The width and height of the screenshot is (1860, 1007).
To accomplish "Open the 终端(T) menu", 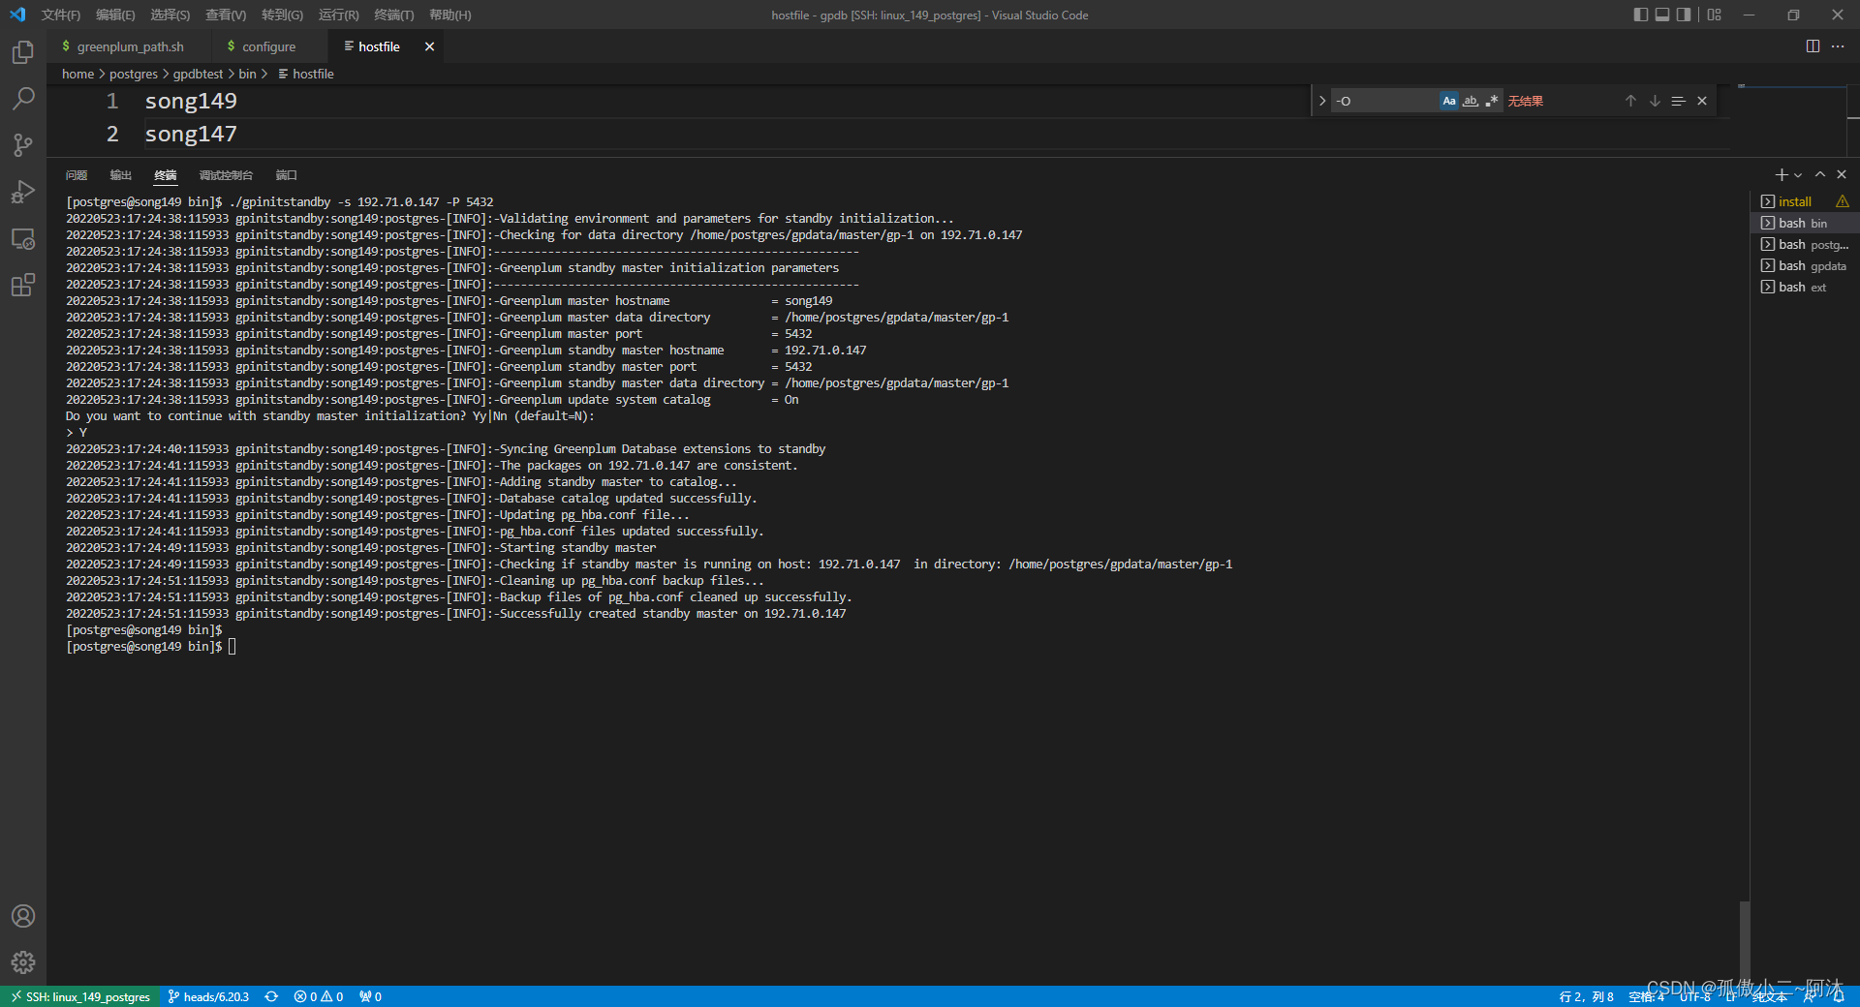I will [x=394, y=15].
